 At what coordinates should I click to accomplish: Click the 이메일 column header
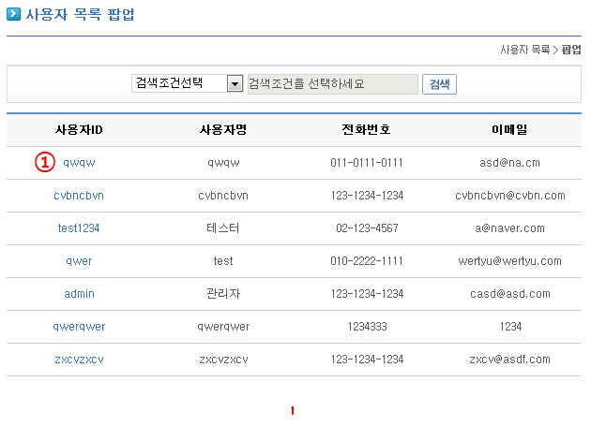(x=509, y=129)
